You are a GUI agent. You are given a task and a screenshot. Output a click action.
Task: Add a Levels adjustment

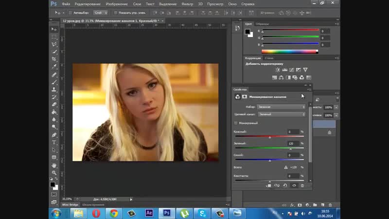click(284, 70)
